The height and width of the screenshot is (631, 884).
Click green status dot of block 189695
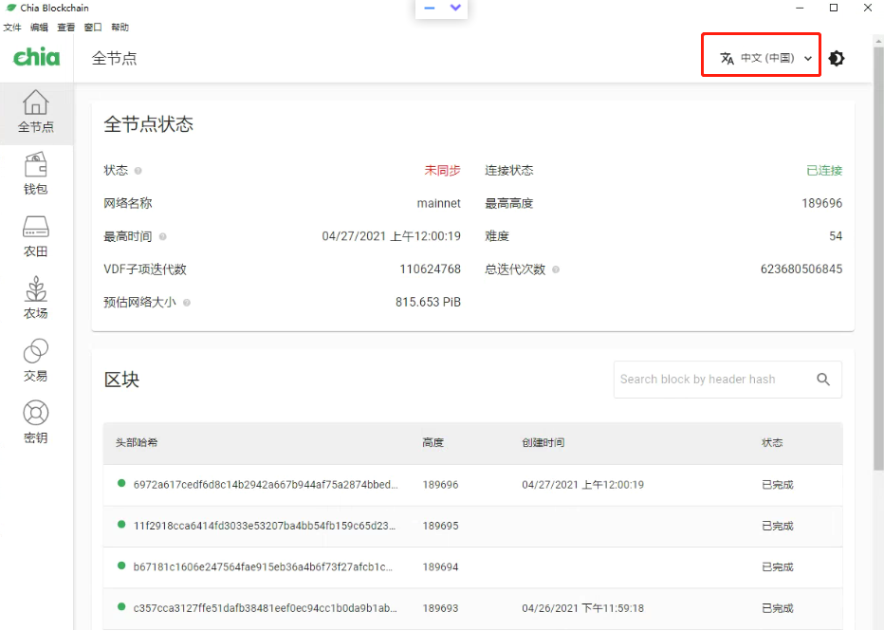pyautogui.click(x=121, y=525)
